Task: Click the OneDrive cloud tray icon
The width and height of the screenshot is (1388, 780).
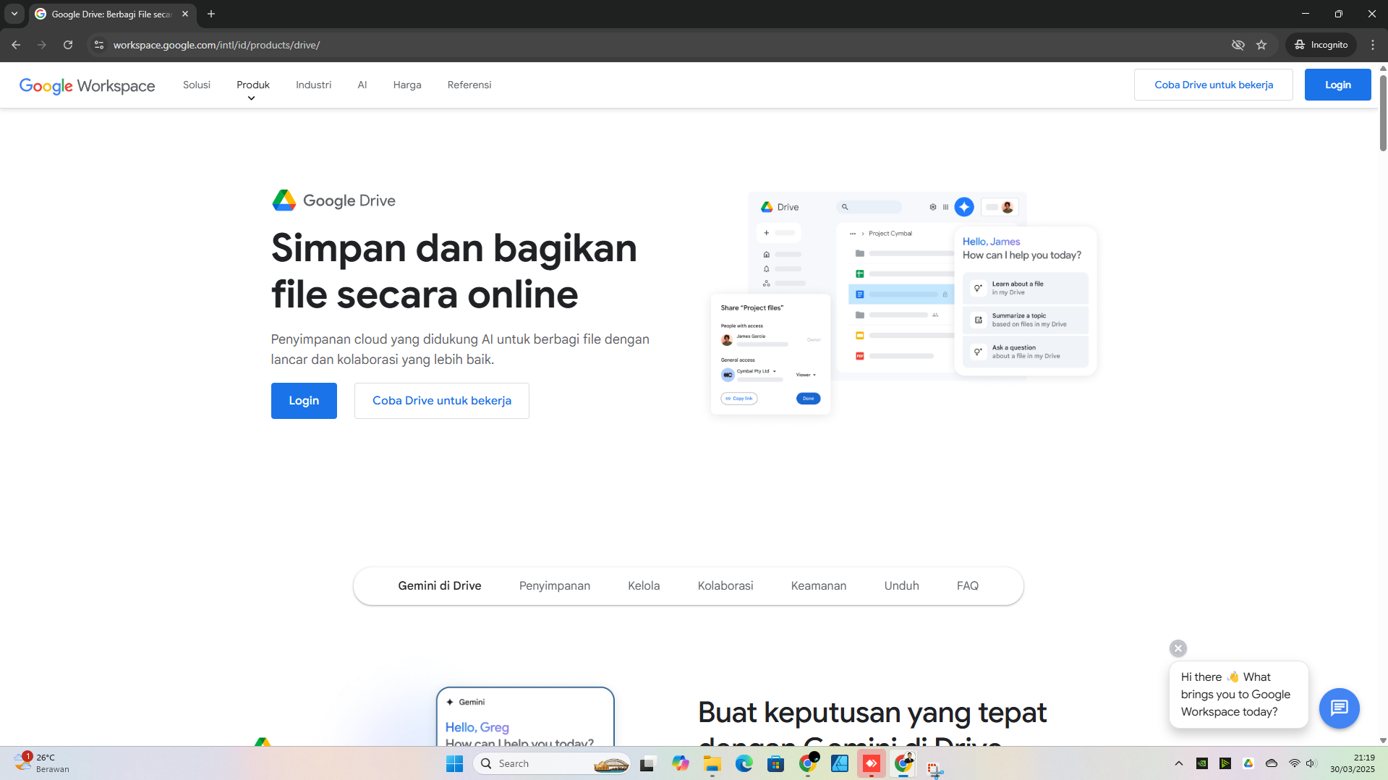Action: tap(1272, 763)
